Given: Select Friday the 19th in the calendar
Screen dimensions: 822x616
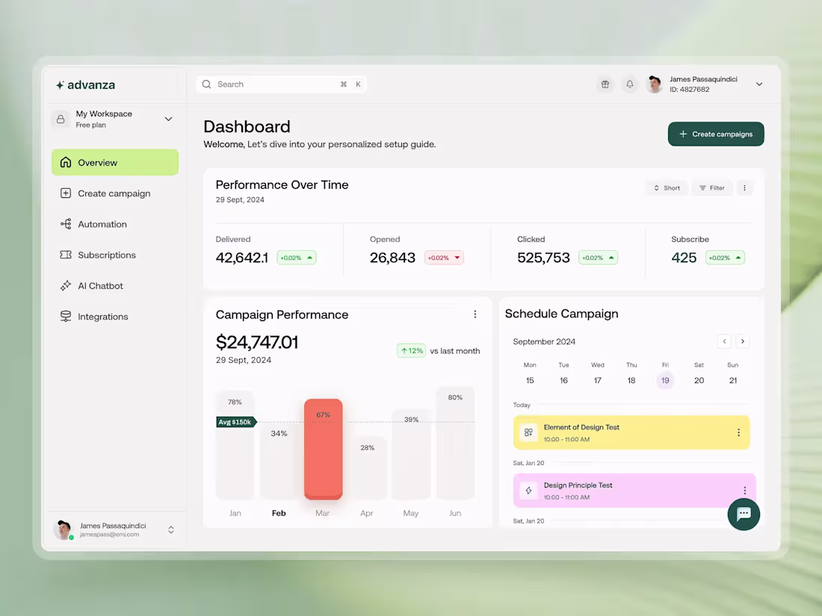Looking at the screenshot, I should [x=665, y=380].
